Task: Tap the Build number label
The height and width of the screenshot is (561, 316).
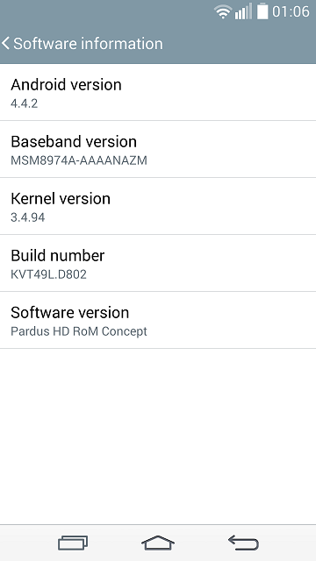Action: coord(58,255)
